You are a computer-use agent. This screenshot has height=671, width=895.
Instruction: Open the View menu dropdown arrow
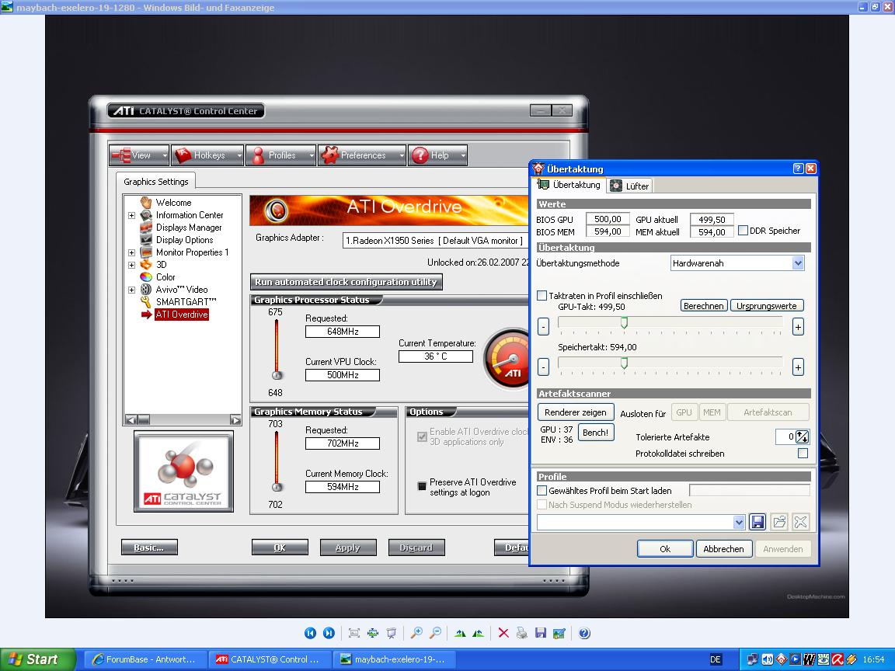coord(165,155)
